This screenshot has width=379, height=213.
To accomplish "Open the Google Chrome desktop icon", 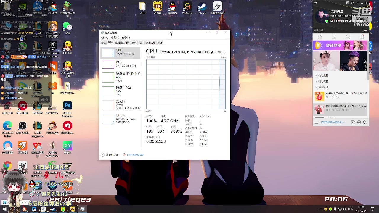I will point(7,166).
